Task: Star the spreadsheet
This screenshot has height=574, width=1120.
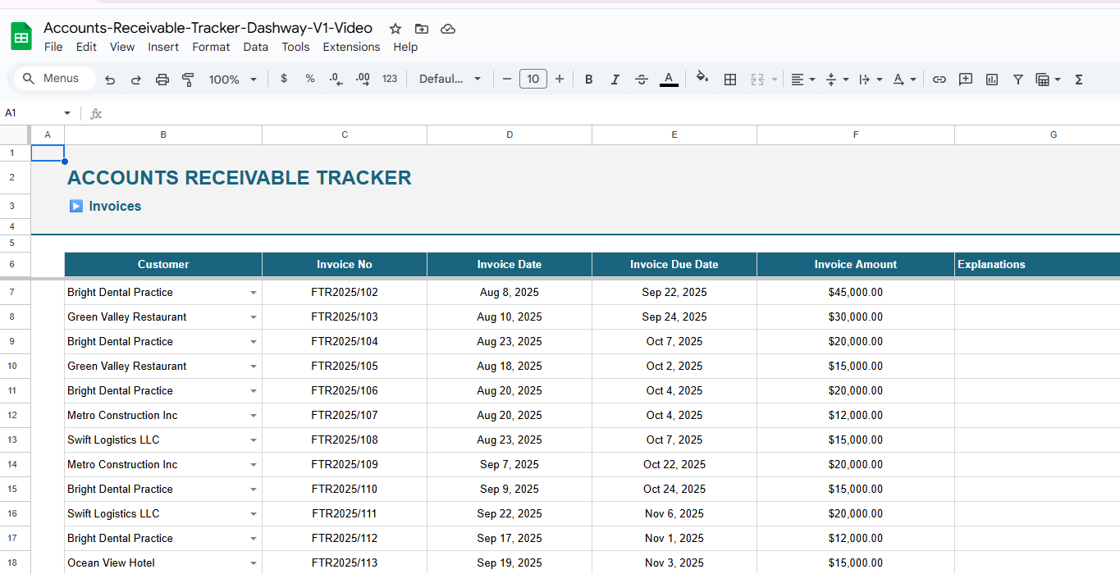Action: coord(395,28)
